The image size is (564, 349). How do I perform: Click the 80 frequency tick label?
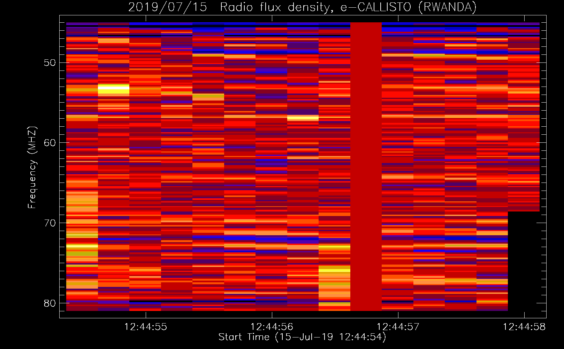50,303
